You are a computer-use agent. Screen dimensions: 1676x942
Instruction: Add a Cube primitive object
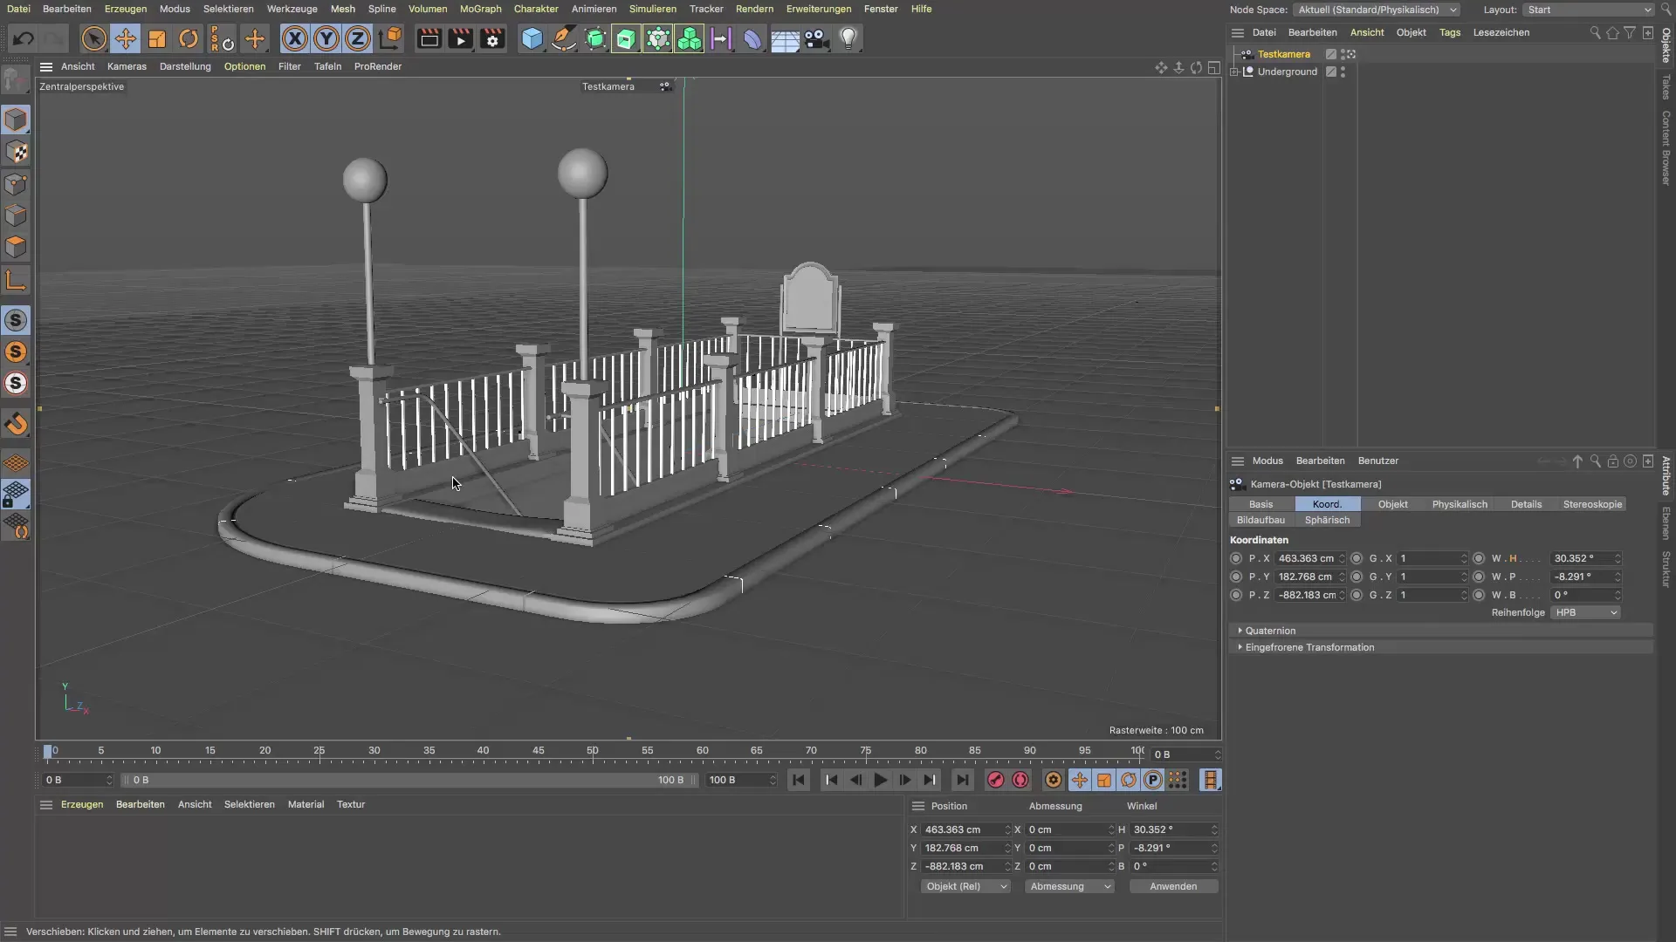point(532,38)
